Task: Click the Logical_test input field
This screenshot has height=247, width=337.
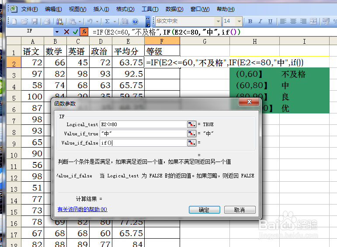Action: pos(143,124)
